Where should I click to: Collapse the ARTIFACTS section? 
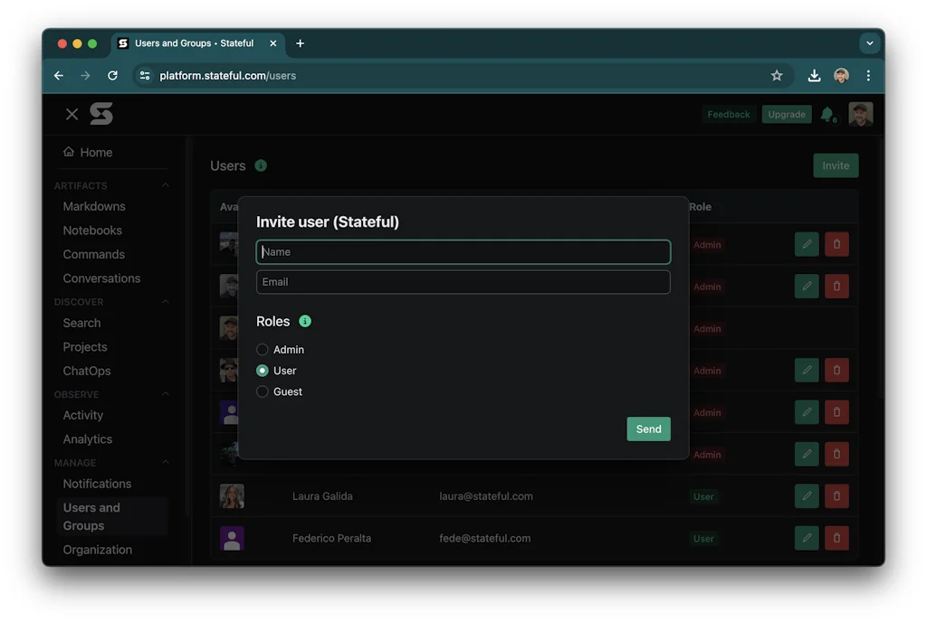pos(164,184)
